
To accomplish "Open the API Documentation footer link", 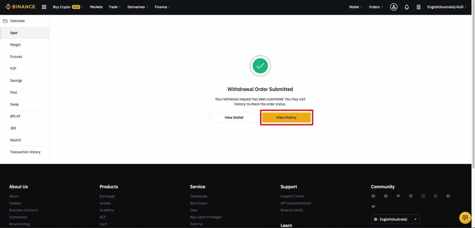I will coord(296,203).
